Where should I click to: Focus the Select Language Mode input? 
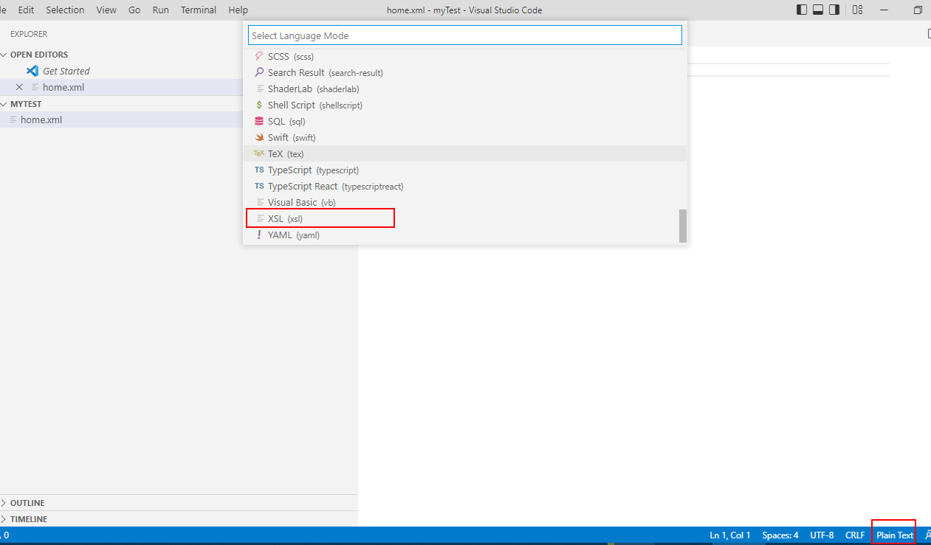[465, 35]
